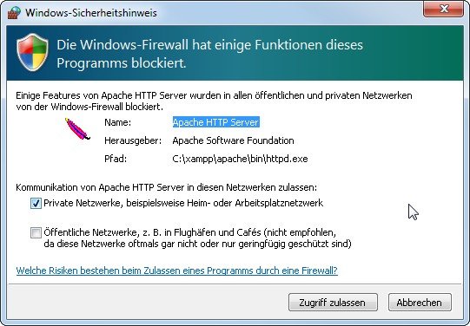Click the 'Apache Software Foundation' publisher value
470x326 pixels.
tap(233, 140)
